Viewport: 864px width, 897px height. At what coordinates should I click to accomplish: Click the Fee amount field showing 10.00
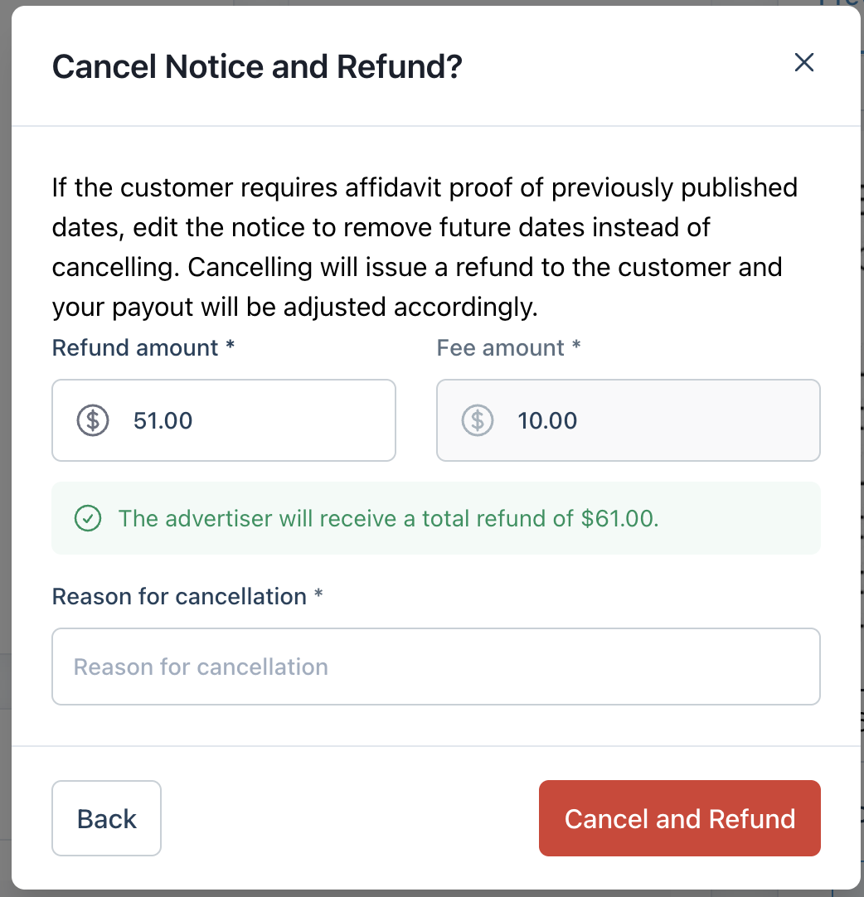(x=647, y=420)
